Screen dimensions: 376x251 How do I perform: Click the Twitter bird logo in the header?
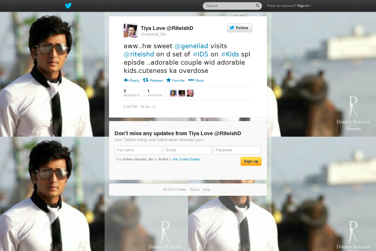pos(68,6)
